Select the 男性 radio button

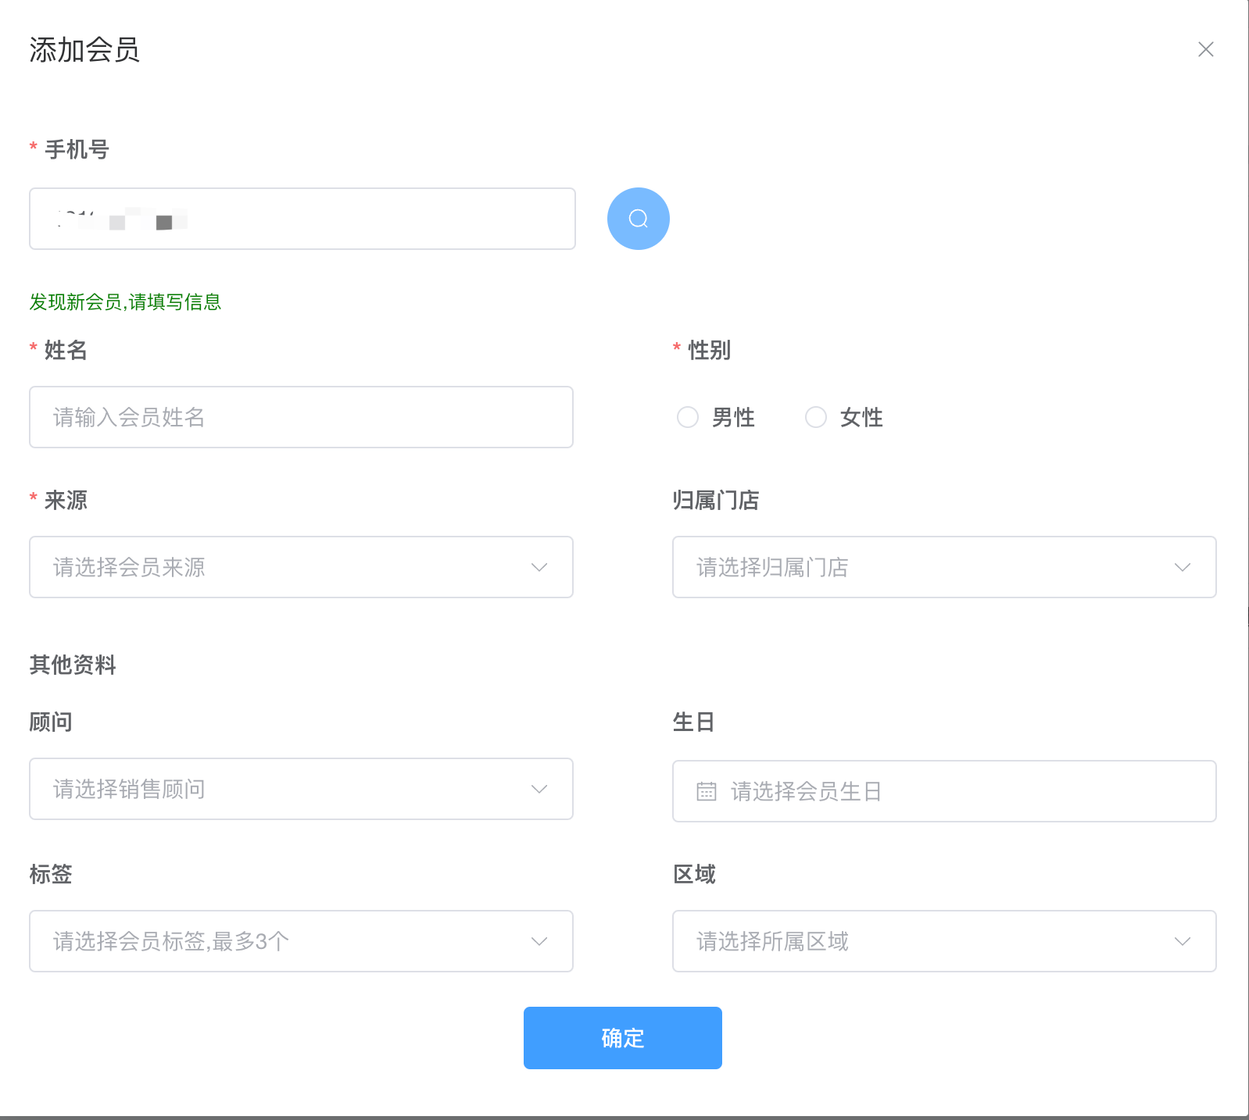688,417
